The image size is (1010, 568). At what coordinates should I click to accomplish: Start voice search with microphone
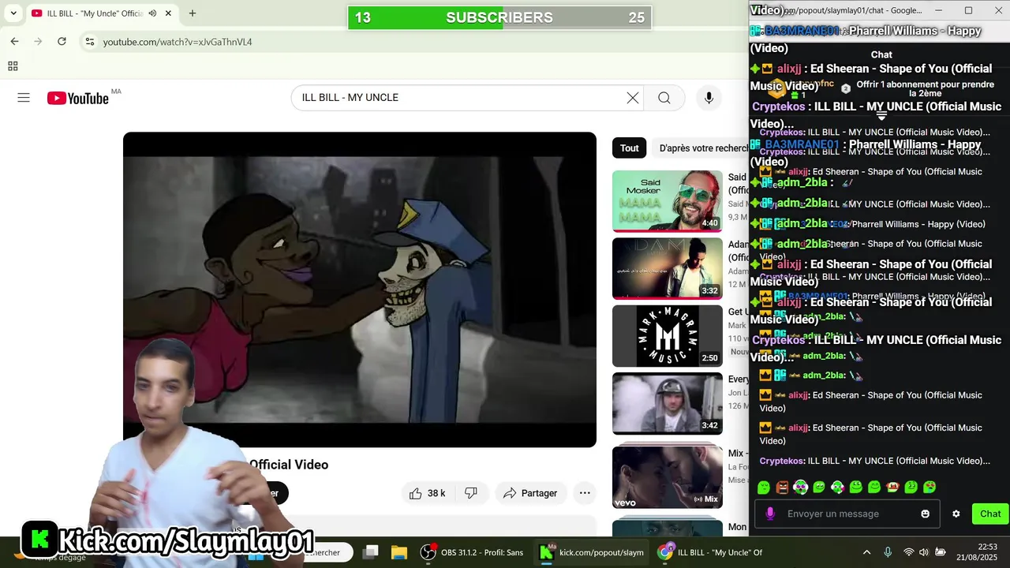coord(709,98)
